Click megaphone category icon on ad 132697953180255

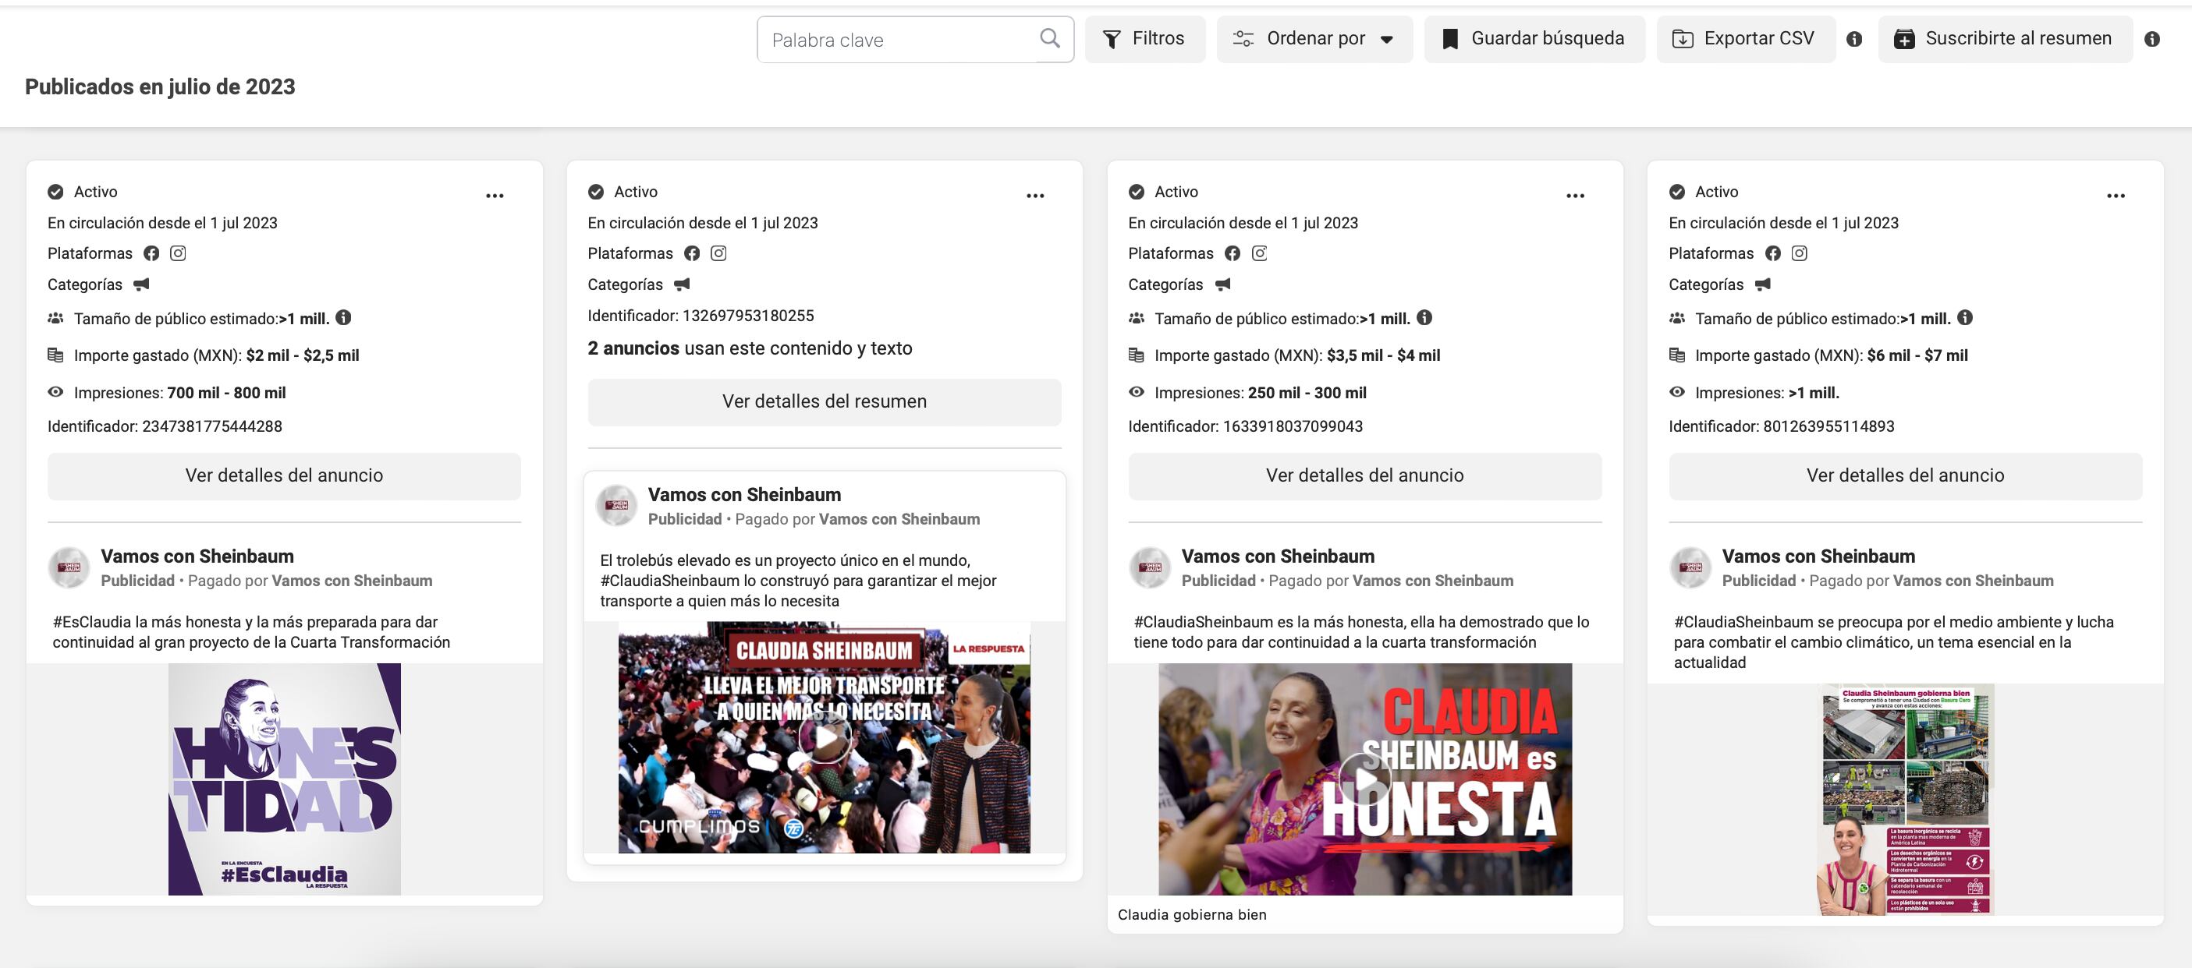[x=682, y=284]
